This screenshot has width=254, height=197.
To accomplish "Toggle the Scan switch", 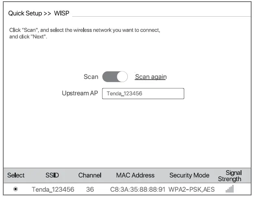I will click(115, 77).
